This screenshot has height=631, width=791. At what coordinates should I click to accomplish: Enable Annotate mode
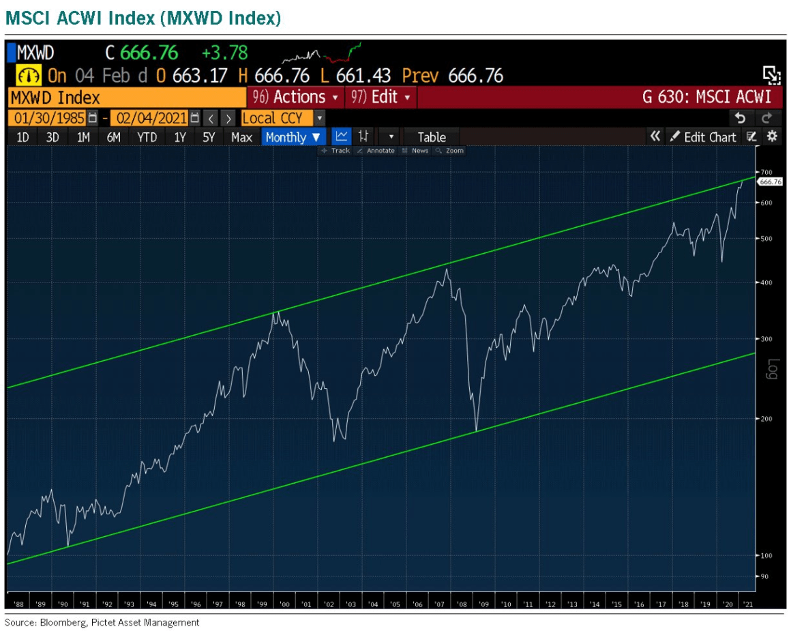click(x=376, y=151)
